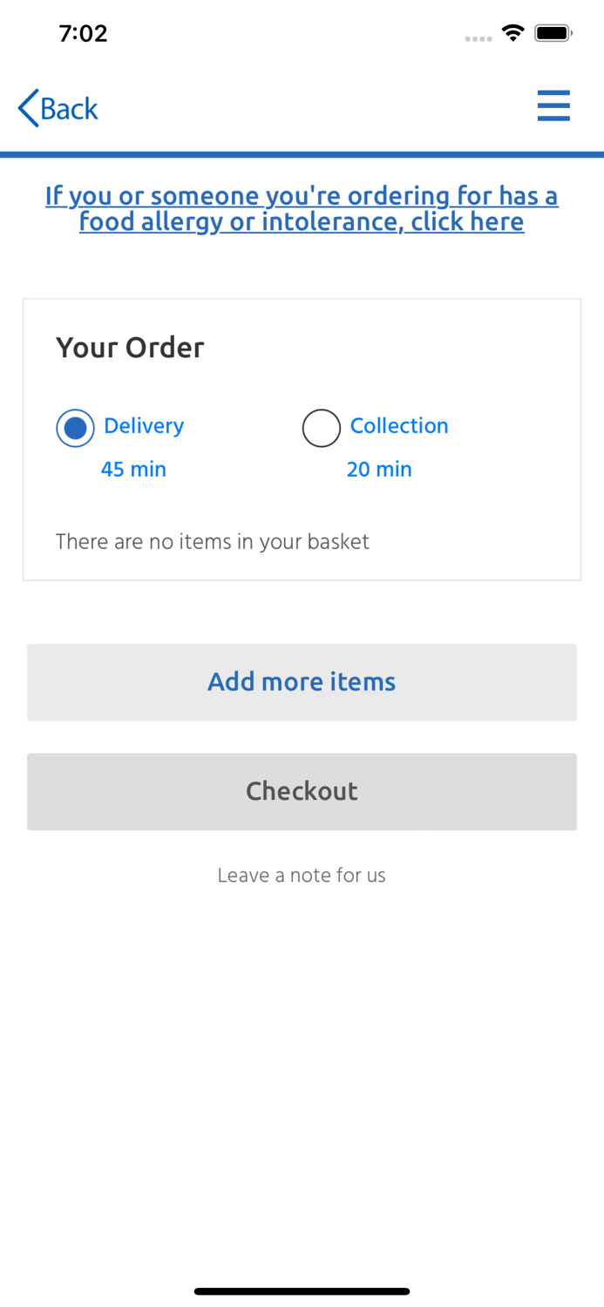Image resolution: width=604 pixels, height=1307 pixels.
Task: Select the Collection radio button
Action: (x=322, y=428)
